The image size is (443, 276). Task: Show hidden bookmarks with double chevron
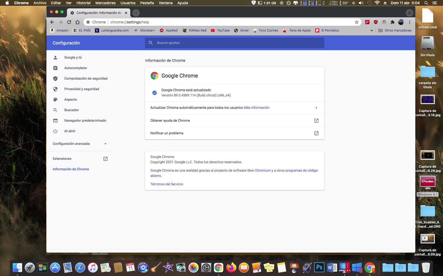372,30
